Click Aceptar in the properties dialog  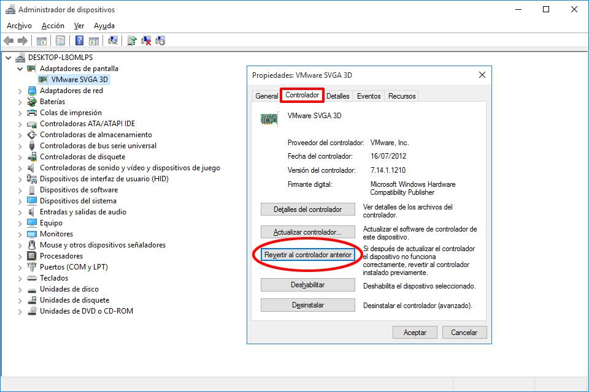[x=415, y=333]
